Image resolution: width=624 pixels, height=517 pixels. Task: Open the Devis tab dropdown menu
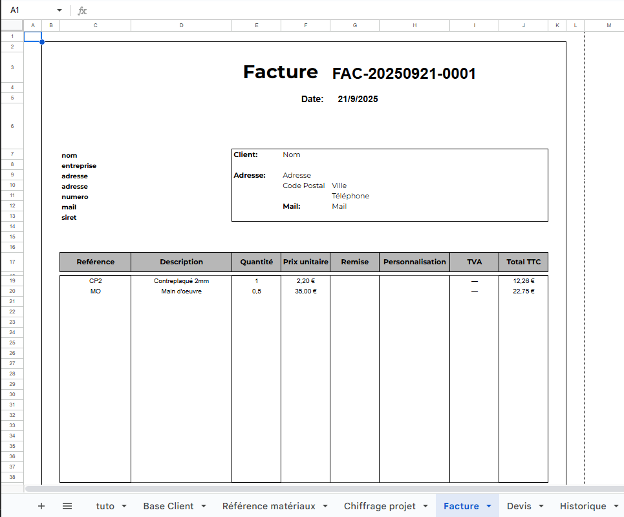click(x=540, y=506)
